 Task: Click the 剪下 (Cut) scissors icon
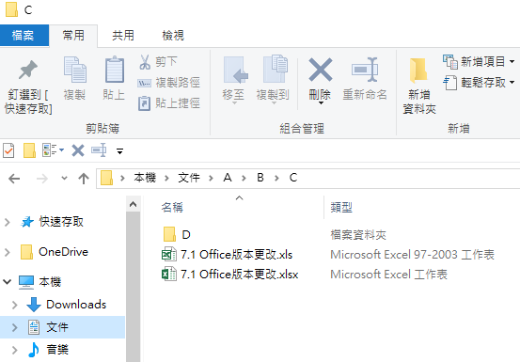[x=145, y=62]
